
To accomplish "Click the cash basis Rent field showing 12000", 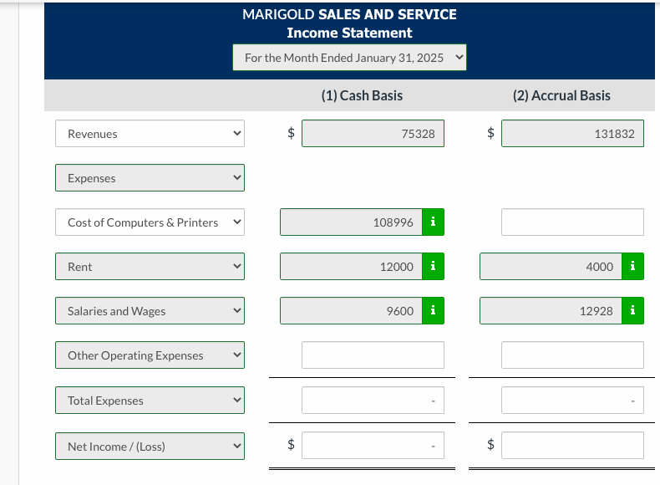I will [x=351, y=266].
